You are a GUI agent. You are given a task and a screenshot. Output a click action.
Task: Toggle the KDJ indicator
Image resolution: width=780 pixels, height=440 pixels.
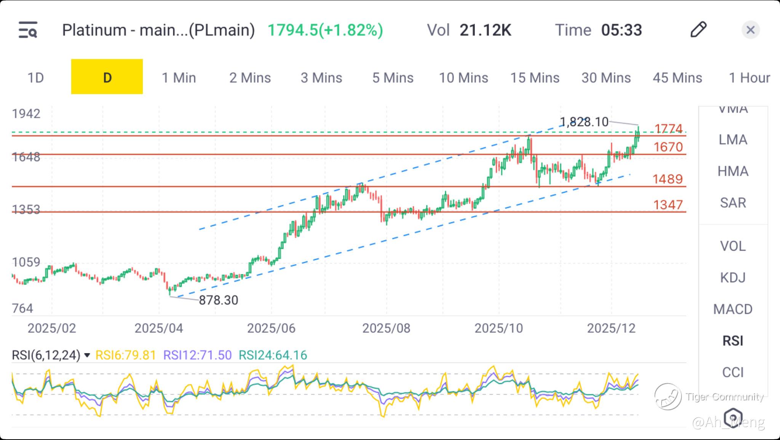coord(733,278)
